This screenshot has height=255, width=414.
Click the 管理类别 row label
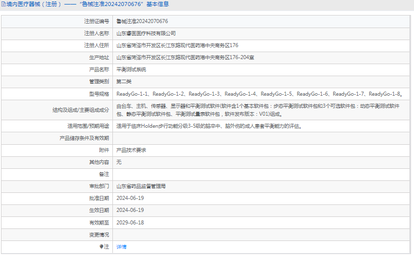coord(99,82)
